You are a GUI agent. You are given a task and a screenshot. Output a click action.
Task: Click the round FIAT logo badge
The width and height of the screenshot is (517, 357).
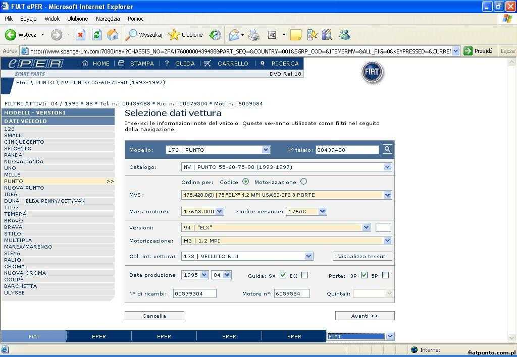point(372,72)
